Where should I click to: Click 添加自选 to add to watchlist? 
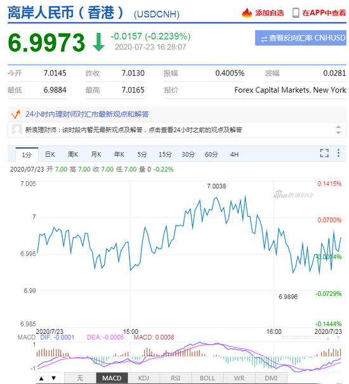coord(269,13)
